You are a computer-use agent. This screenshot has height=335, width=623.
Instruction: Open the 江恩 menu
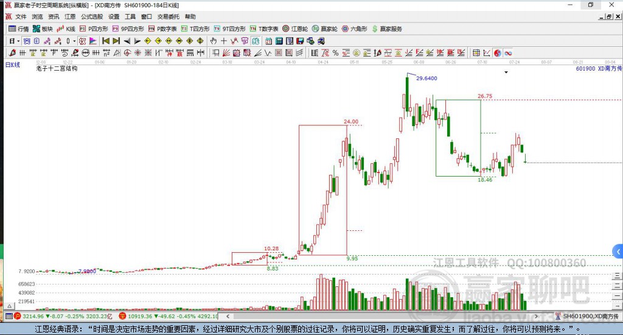70,16
